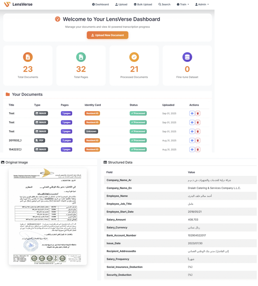Click the Identity Card column header
The image size is (258, 286).
click(x=93, y=105)
